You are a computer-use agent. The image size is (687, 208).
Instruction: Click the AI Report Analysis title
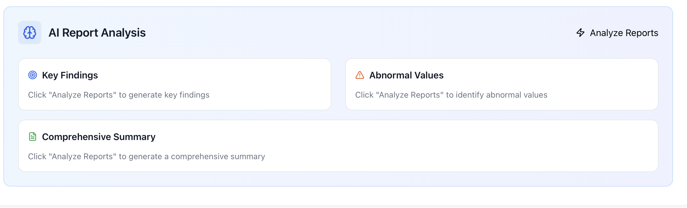98,33
